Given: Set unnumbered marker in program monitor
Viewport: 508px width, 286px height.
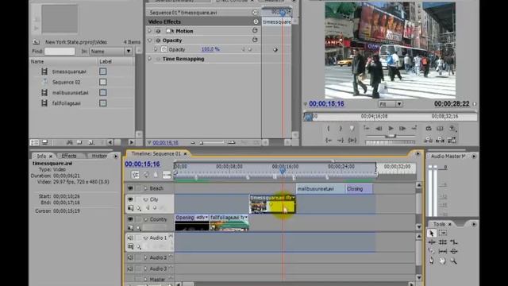Looking at the screenshot, I should pos(352,129).
